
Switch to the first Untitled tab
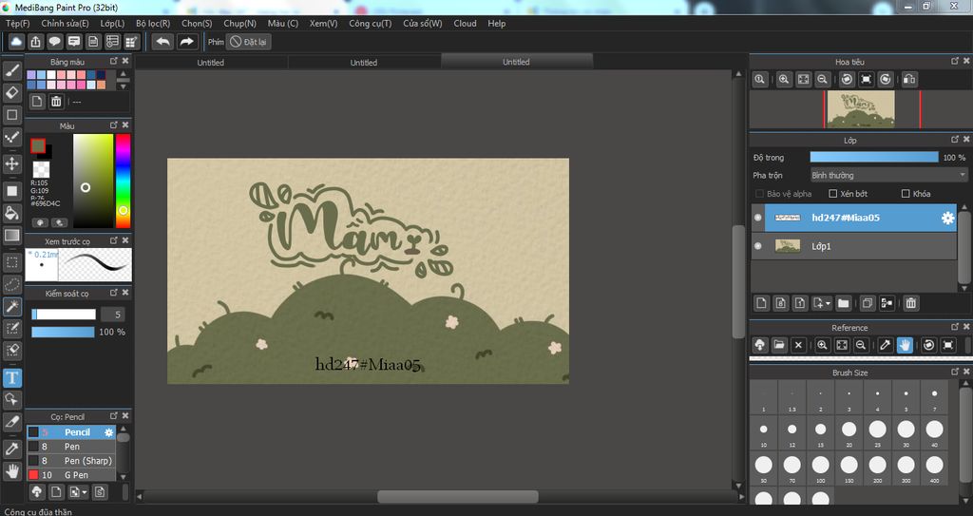click(211, 62)
